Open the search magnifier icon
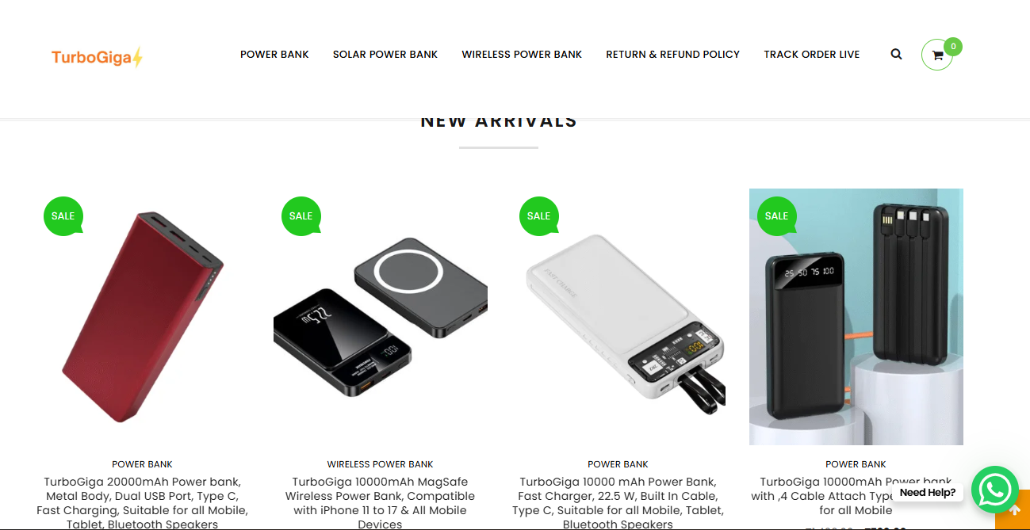 point(896,55)
